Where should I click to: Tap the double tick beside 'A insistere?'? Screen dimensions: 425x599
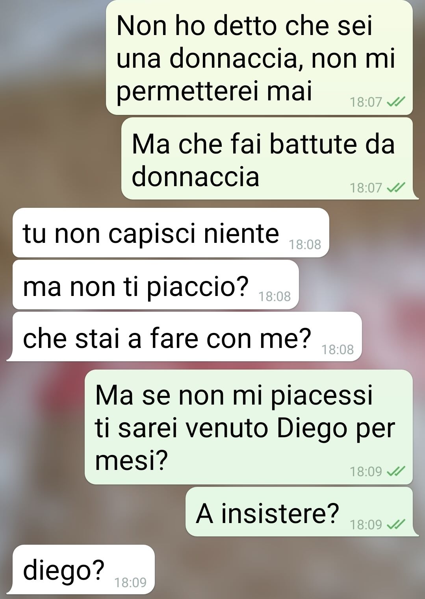tap(396, 524)
